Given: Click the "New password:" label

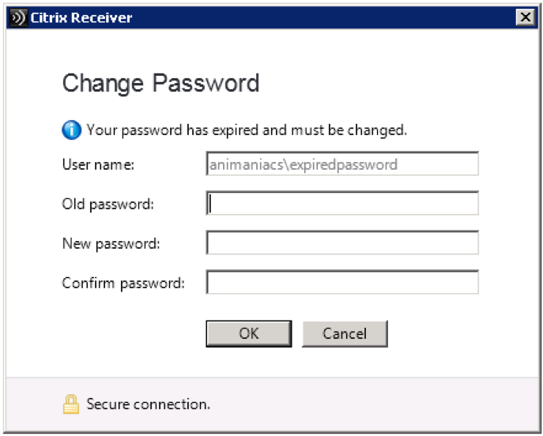Looking at the screenshot, I should click(x=111, y=244).
